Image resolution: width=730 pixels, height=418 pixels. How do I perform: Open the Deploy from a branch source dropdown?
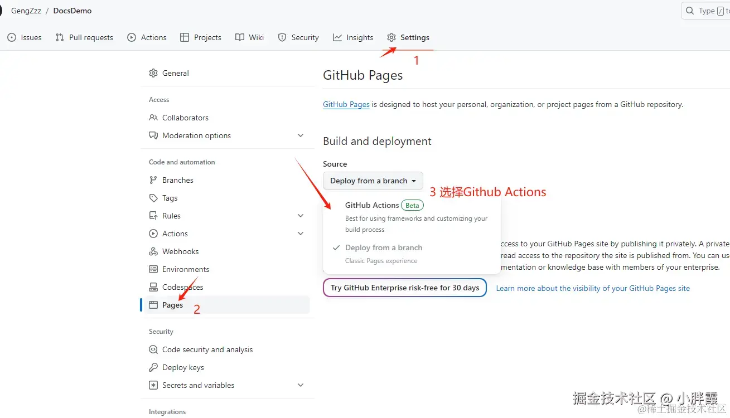(x=373, y=181)
